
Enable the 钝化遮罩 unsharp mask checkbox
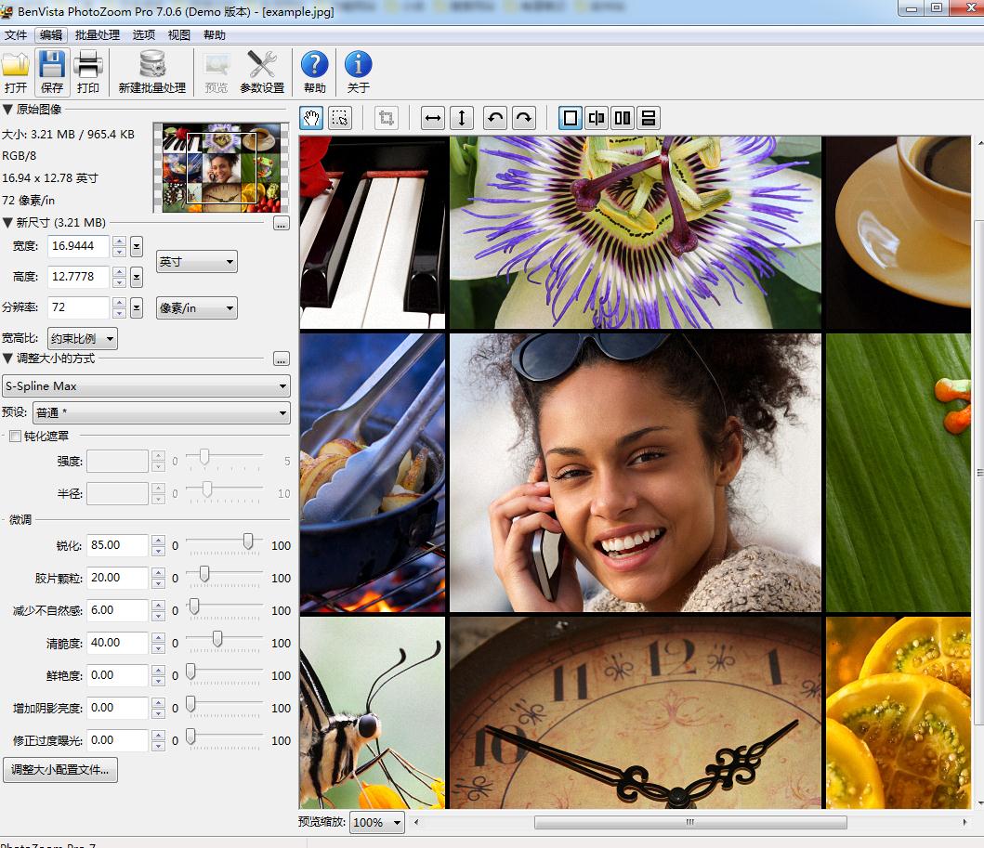(x=15, y=436)
